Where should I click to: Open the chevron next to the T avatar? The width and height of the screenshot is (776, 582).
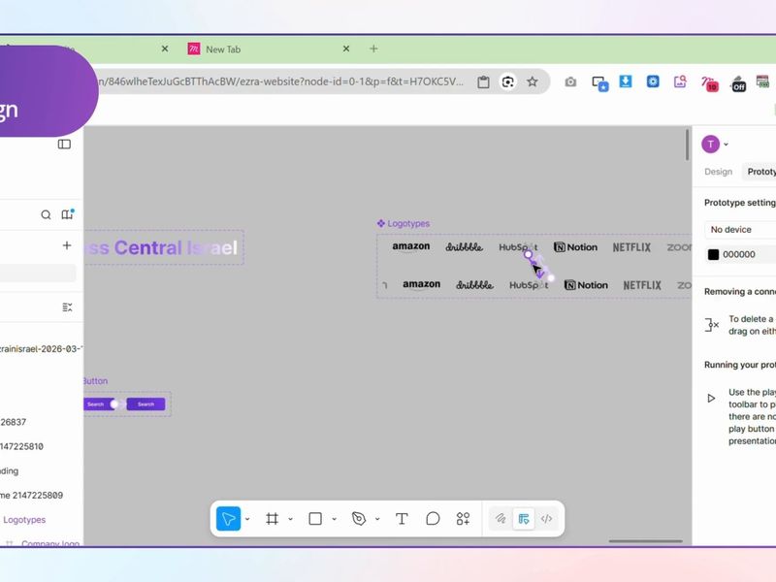click(726, 145)
